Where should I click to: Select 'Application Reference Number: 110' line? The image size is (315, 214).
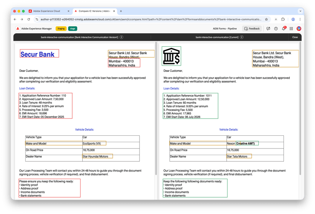[x=42, y=95]
